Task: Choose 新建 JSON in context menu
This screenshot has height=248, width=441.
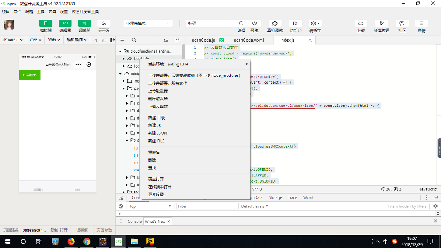Action: click(x=195, y=133)
